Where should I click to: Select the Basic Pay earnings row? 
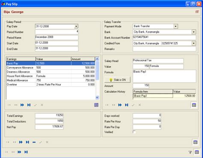tap(51, 63)
